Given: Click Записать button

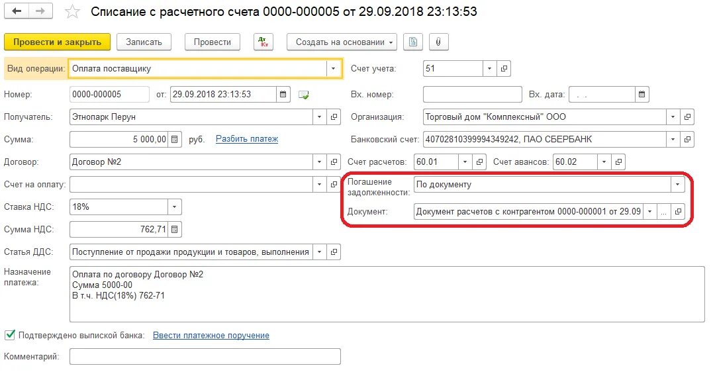Looking at the screenshot, I should (x=144, y=42).
